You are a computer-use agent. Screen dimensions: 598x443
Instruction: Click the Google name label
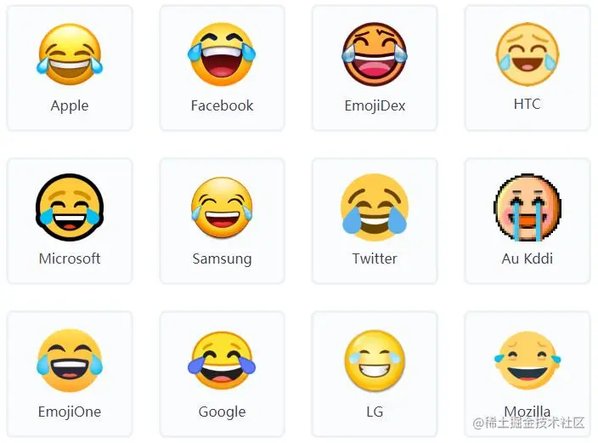click(222, 412)
